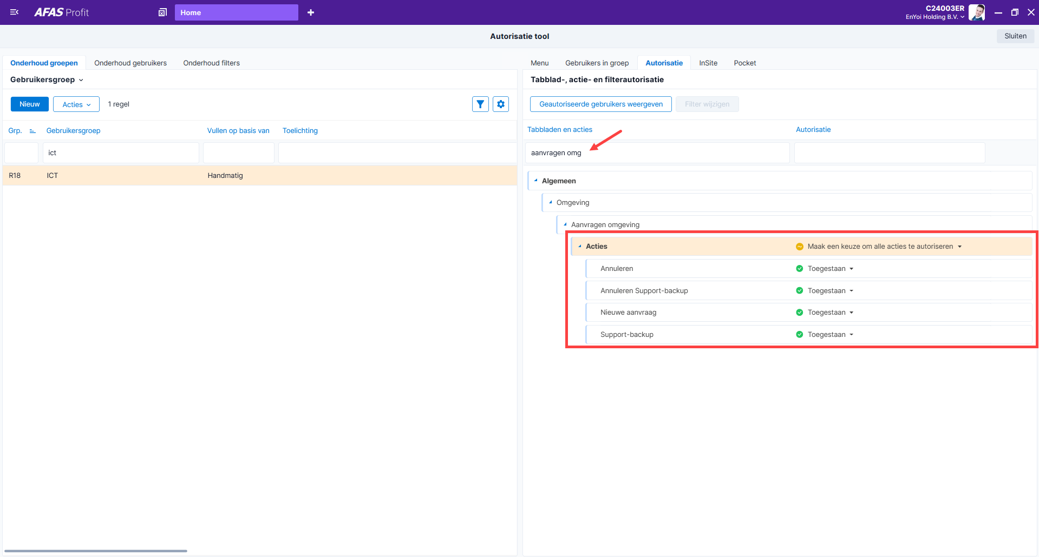This screenshot has height=557, width=1039.
Task: Switch to Gebruikers in groep tab
Action: 597,63
